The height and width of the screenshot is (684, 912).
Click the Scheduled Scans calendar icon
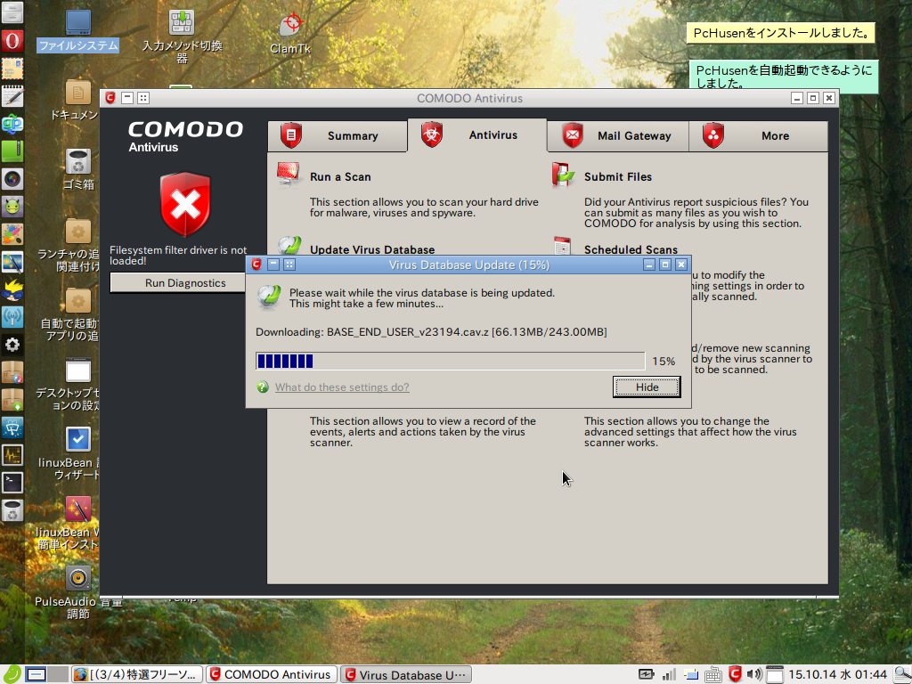563,246
